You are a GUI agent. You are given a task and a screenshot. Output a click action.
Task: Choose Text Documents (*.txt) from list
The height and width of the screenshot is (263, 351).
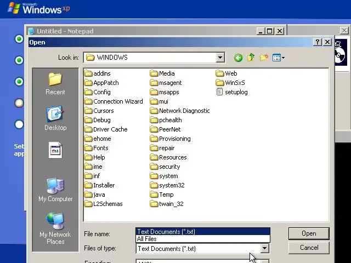(203, 232)
